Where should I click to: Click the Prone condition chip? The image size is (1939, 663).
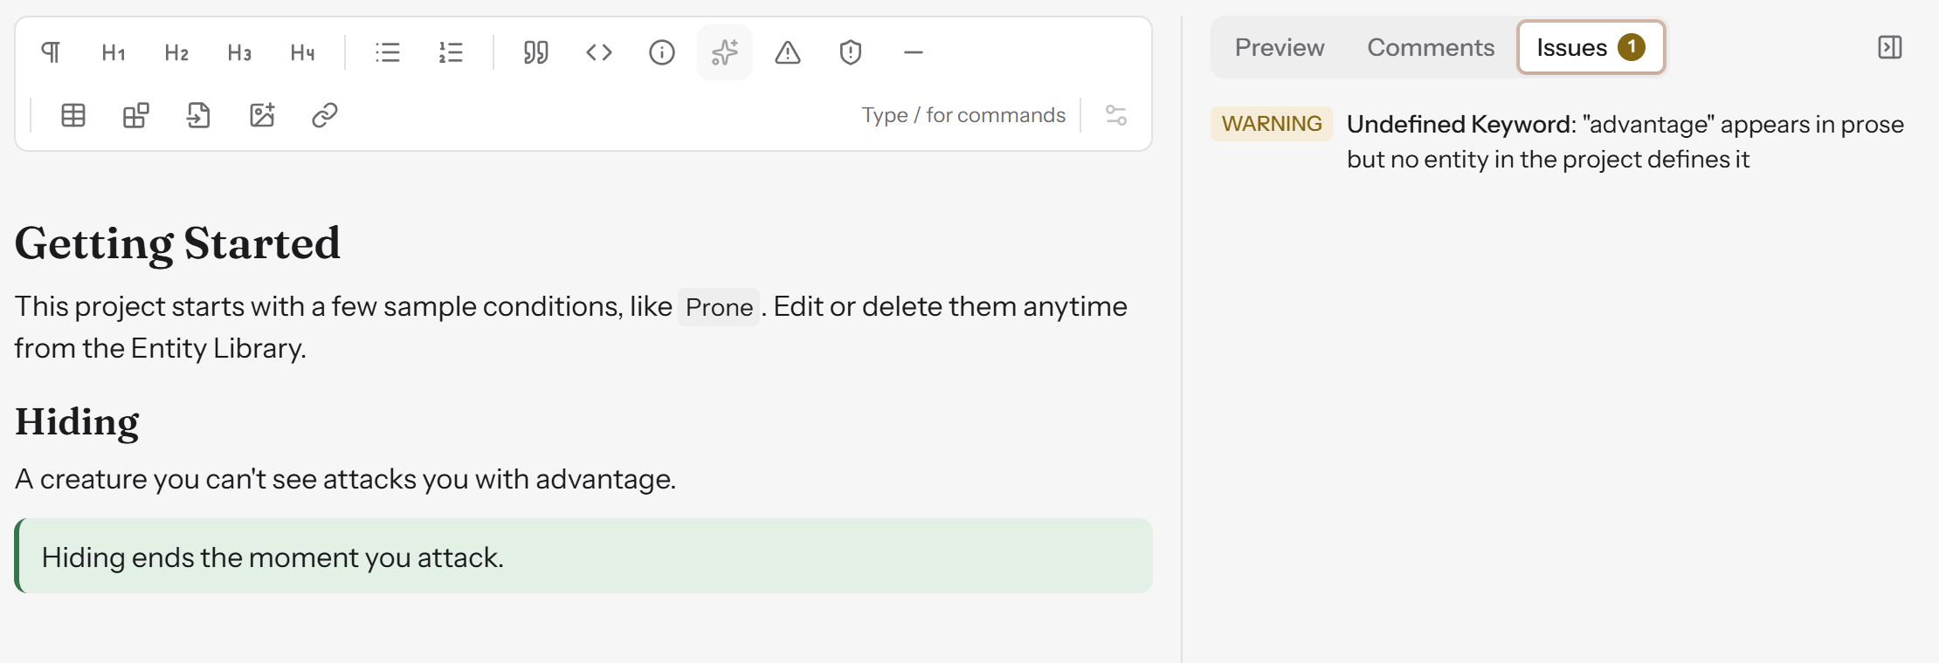point(719,307)
